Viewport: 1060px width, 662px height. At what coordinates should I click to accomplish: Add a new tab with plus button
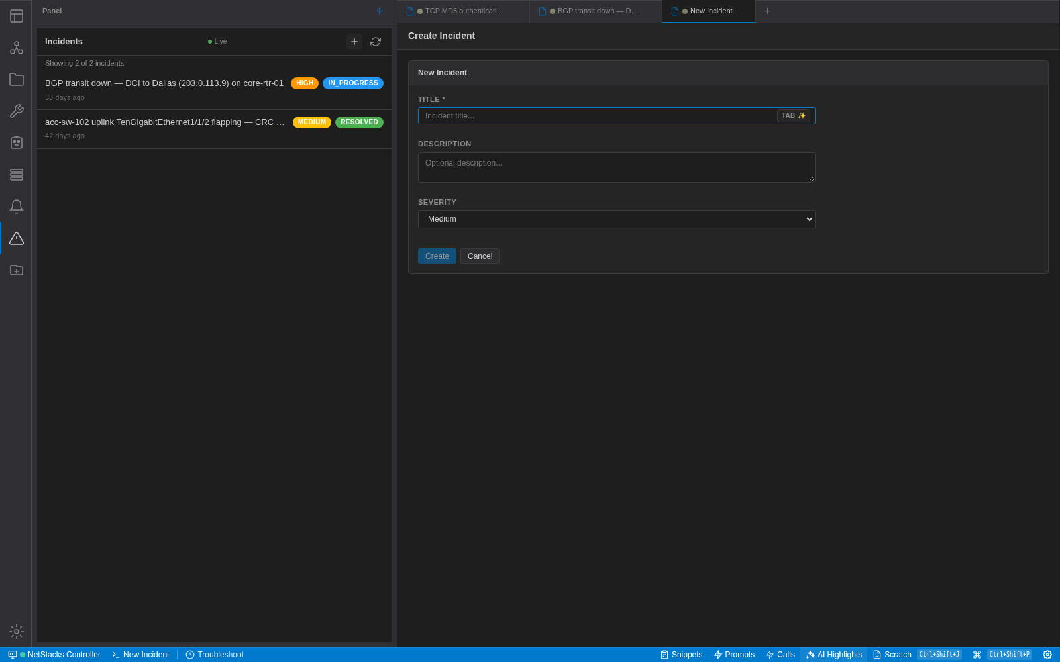tap(767, 11)
